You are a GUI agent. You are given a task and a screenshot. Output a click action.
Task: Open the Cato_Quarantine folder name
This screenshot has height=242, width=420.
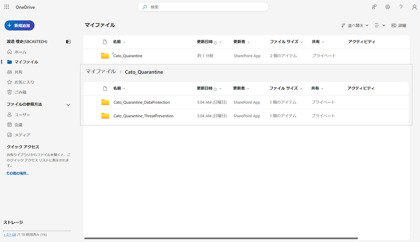pyautogui.click(x=128, y=56)
